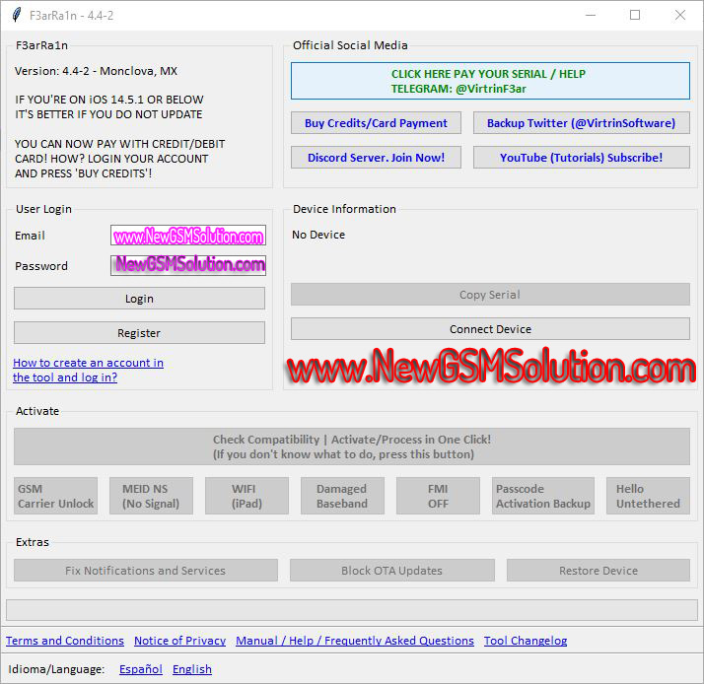Image resolution: width=704 pixels, height=684 pixels.
Task: Open Buy Credits/Card Payment
Action: pyautogui.click(x=376, y=123)
